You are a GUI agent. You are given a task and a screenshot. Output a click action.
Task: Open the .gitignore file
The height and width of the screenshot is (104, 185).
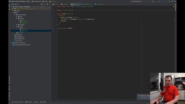coord(18,35)
